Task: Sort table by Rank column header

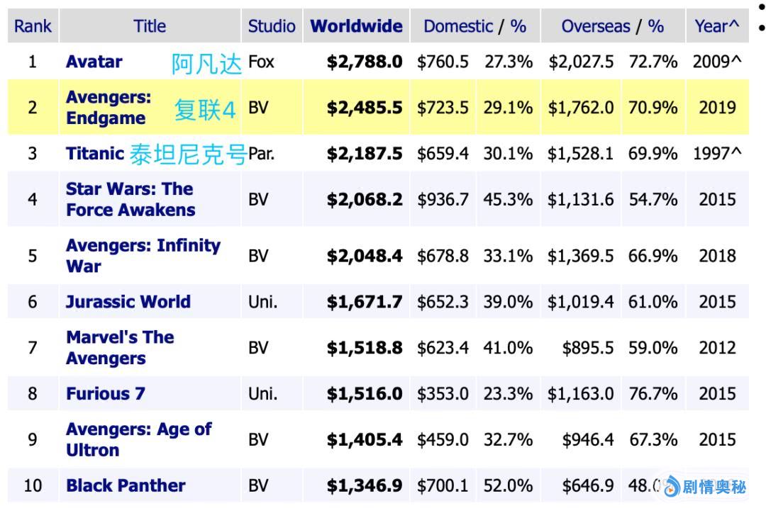Action: click(x=33, y=26)
